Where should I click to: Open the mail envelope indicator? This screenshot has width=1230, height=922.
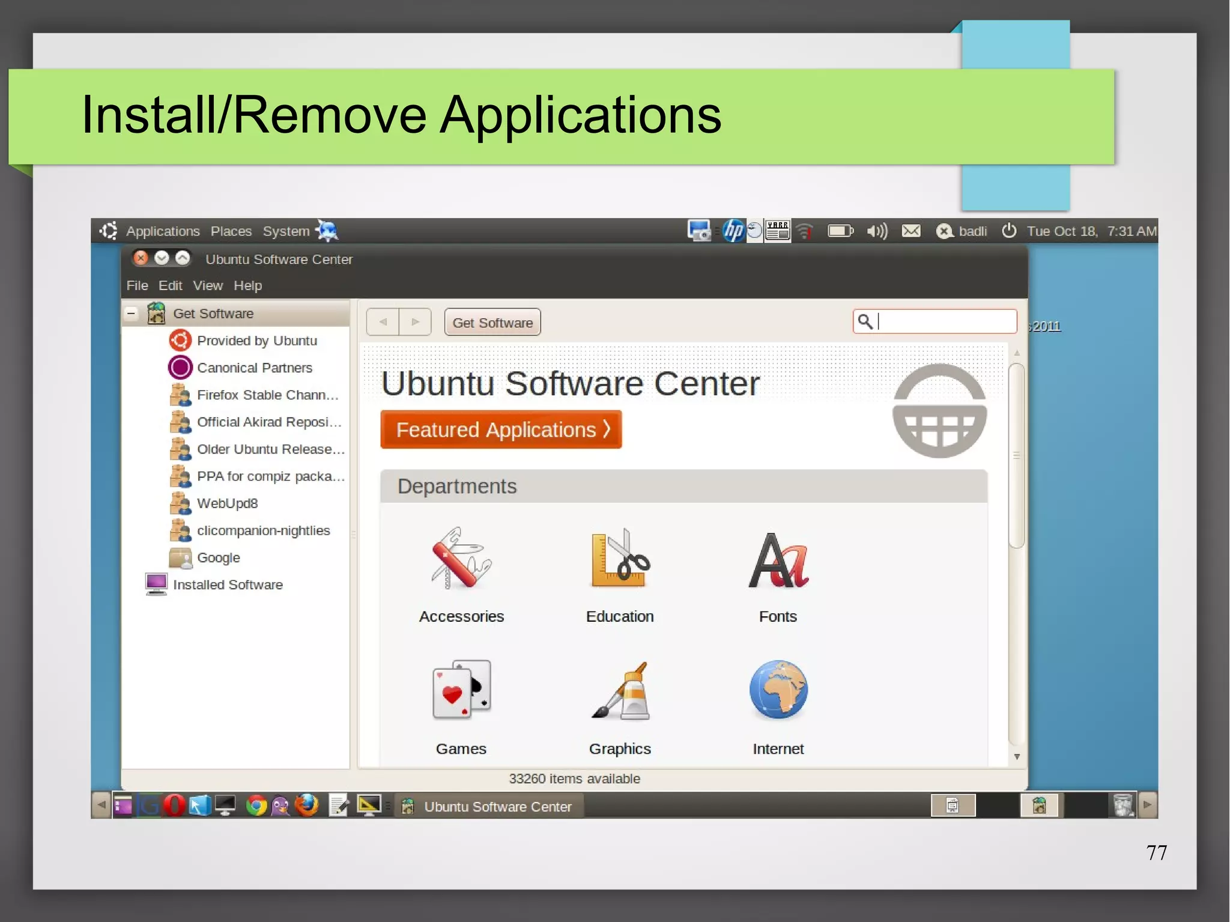911,231
